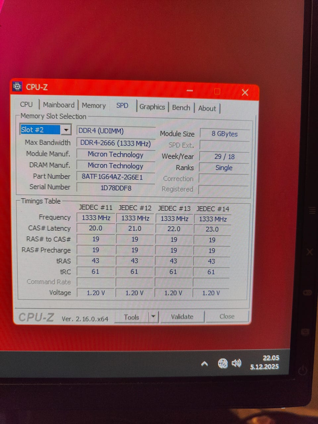Click the Validate button
Viewport: 318px width, 424px height.
click(182, 317)
